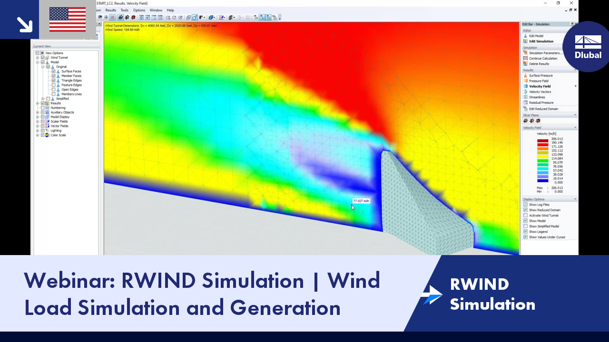Disable the Triangle Edges checkbox
Screen dimensions: 609x342
coord(53,80)
